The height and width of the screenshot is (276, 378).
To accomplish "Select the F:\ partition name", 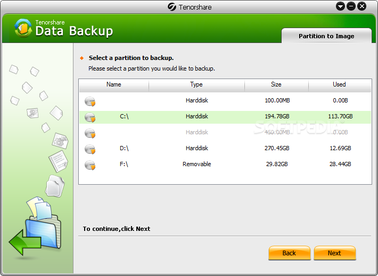I will [124, 164].
